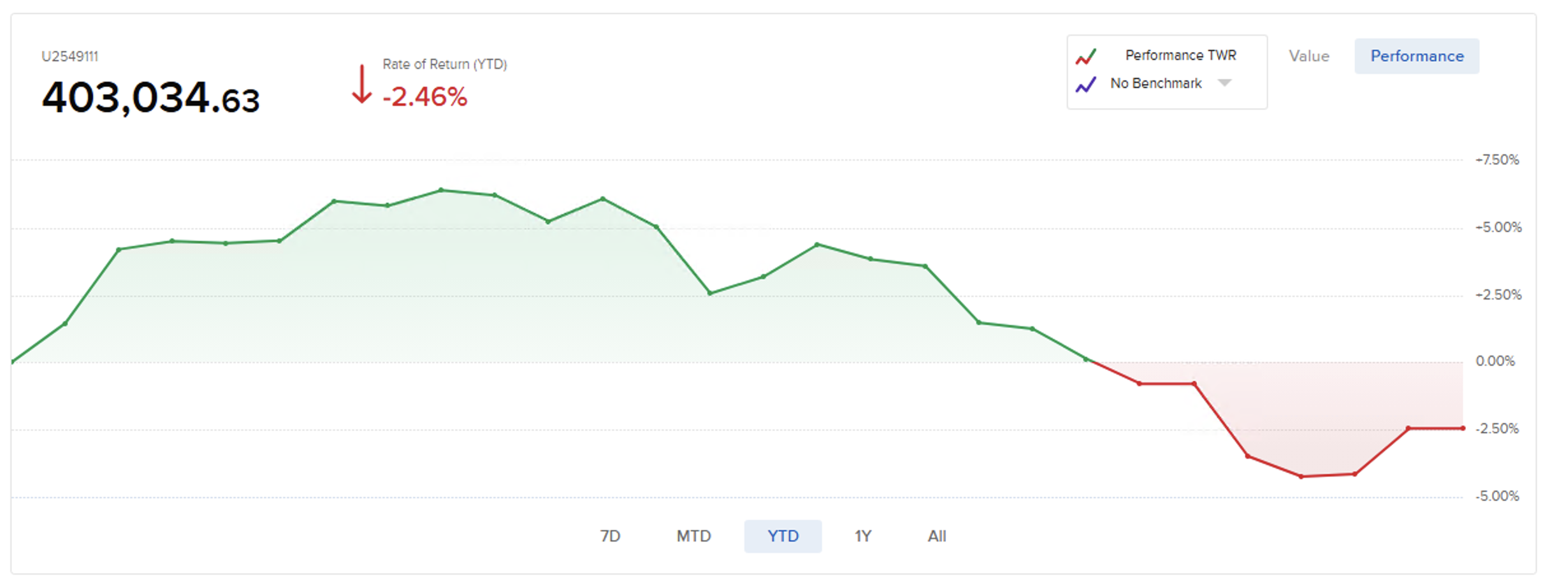The width and height of the screenshot is (1550, 585).
Task: Click the red downward return arrow
Action: pyautogui.click(x=361, y=84)
